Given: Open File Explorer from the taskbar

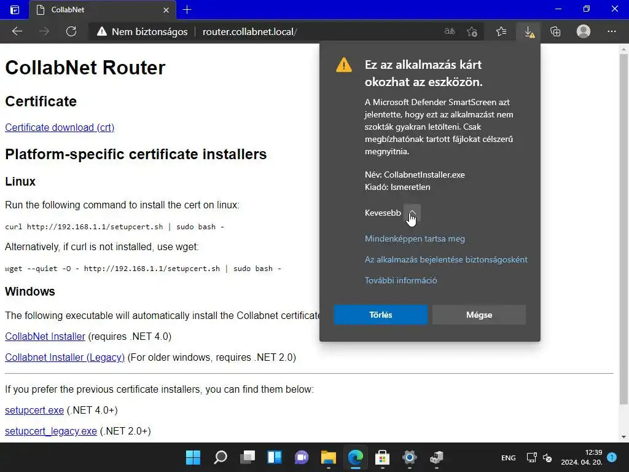Looking at the screenshot, I should coord(329,457).
